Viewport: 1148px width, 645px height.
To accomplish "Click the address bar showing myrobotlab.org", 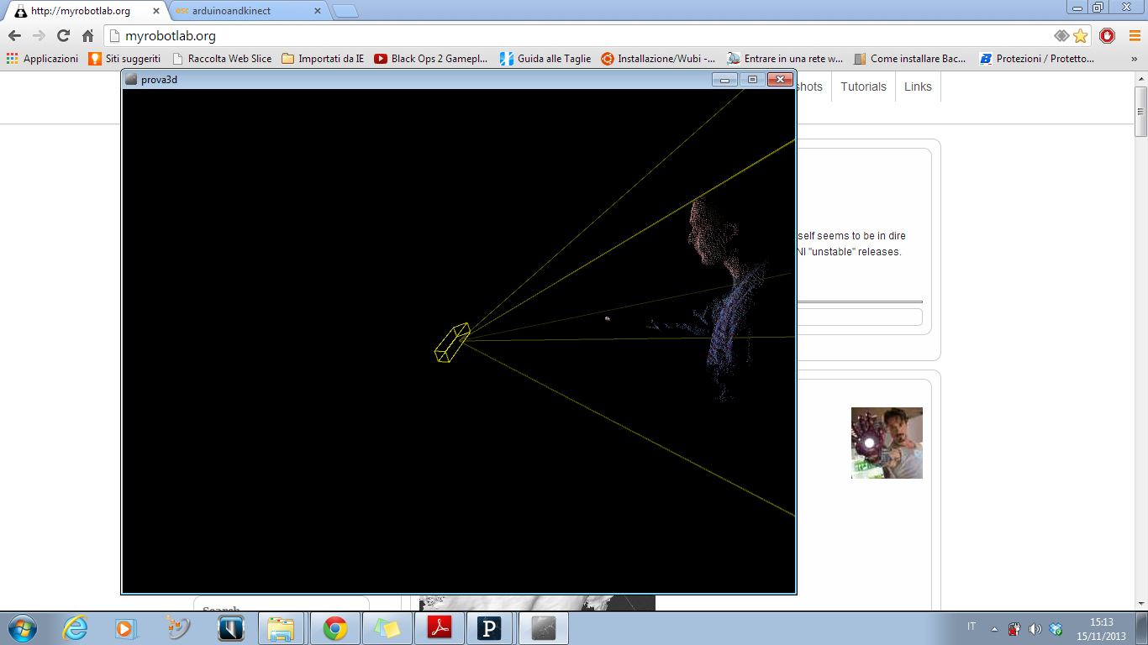I will click(580, 36).
